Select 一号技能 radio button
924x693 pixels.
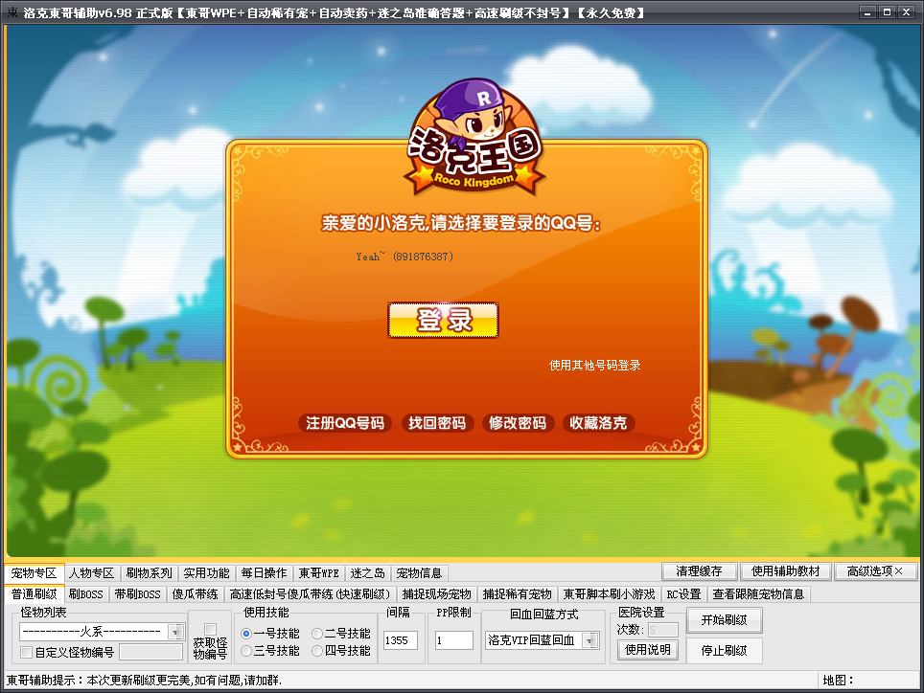pyautogui.click(x=247, y=634)
